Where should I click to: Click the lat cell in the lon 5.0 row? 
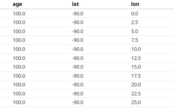pos(77,31)
